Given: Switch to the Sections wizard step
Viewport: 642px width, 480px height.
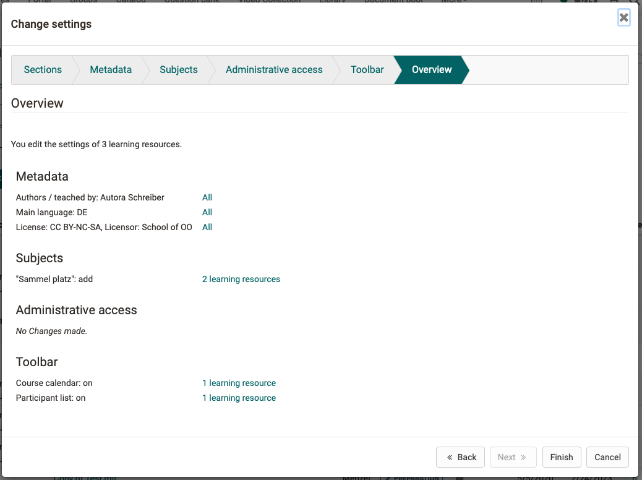Looking at the screenshot, I should click(x=43, y=69).
